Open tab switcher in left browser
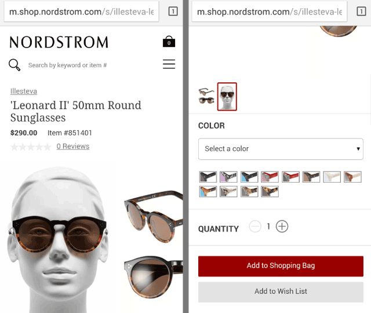Viewport: 371px width, 313px height. 173,11
